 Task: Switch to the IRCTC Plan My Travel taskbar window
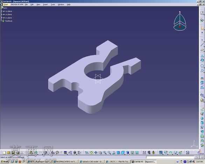click(118, 162)
